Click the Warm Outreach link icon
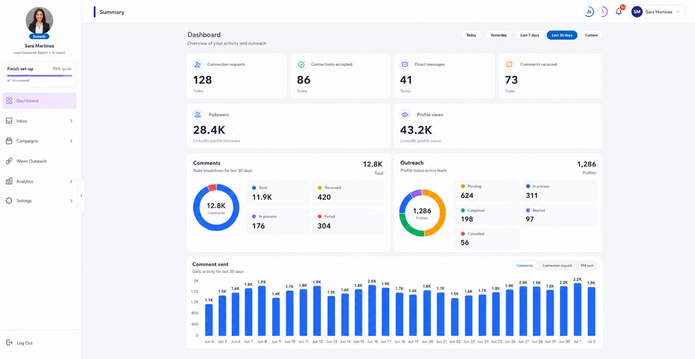This screenshot has width=695, height=359. (x=9, y=161)
